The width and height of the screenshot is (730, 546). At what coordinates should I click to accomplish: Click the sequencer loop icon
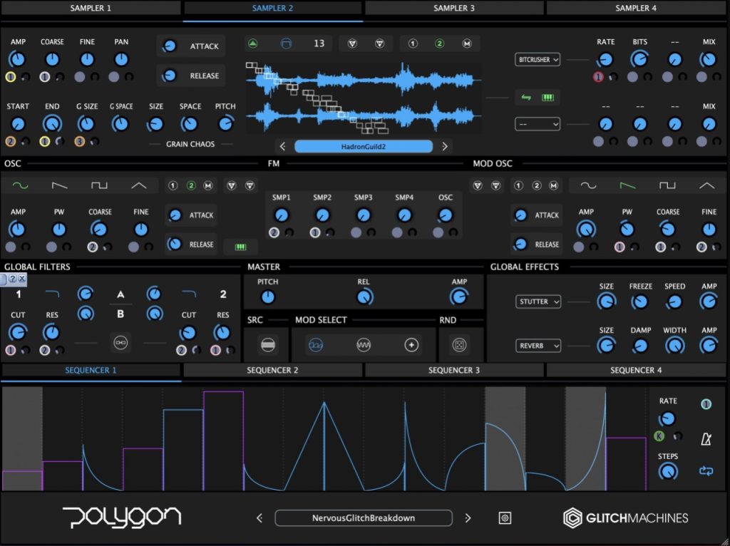706,471
